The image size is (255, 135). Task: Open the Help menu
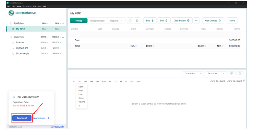(45, 7)
